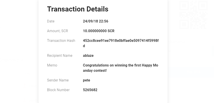Click the Sender Name field label
This screenshot has height=103, width=214.
58,80
